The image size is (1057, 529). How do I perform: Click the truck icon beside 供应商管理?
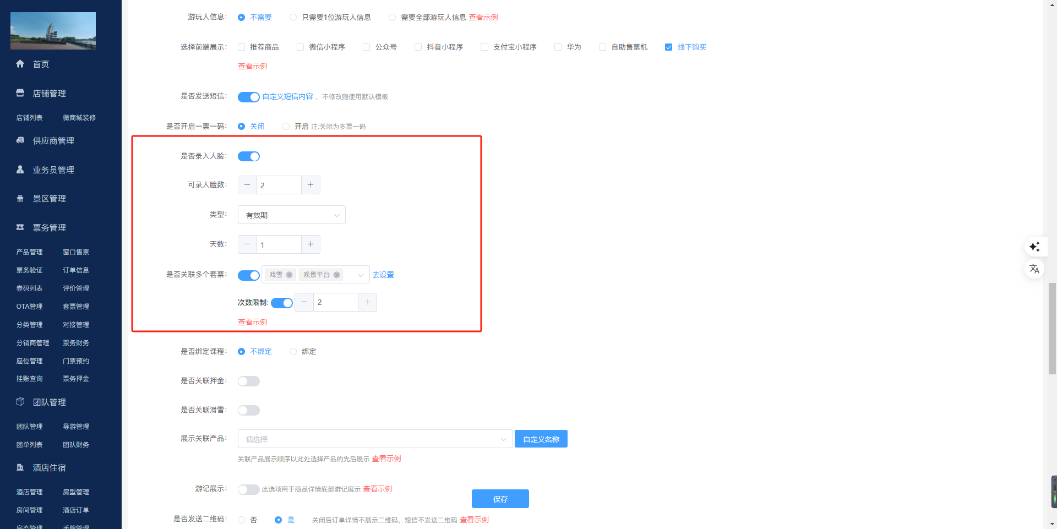pos(20,140)
